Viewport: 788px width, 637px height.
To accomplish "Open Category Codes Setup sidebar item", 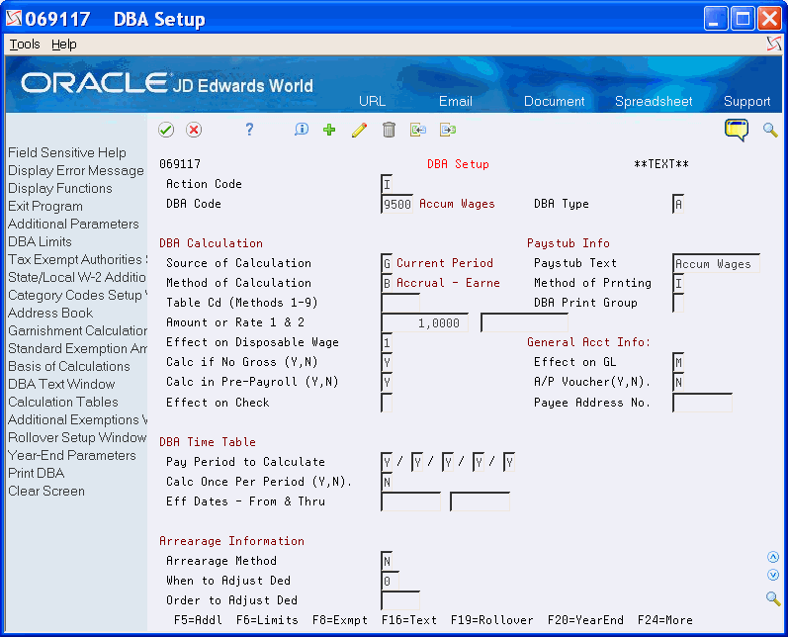I will [77, 295].
